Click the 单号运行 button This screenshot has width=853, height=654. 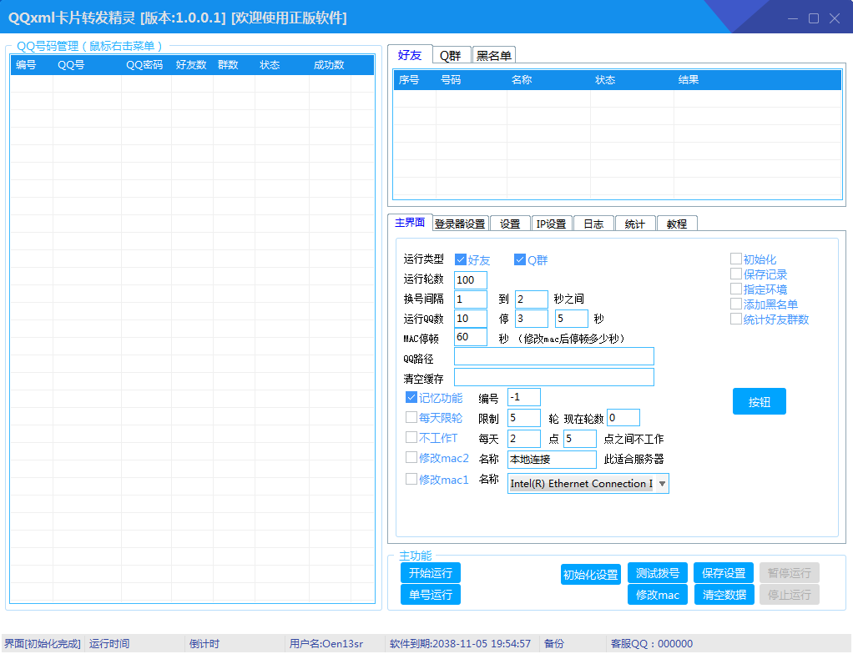(x=431, y=595)
